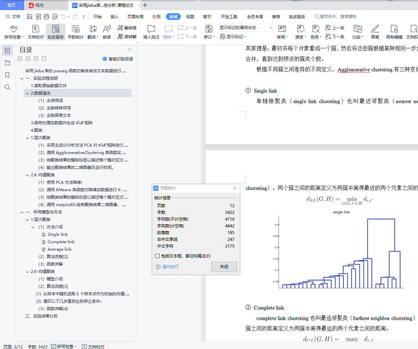
Task: Open Print Preview from quick toolbar
Action: [55, 17]
